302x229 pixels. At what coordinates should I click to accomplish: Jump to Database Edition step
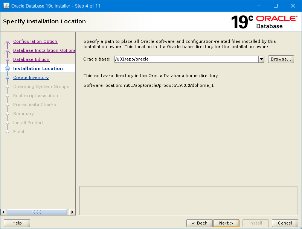click(x=31, y=59)
